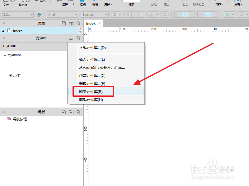Collapse the index page tree arrow
249x186 pixels.
(x=3, y=30)
